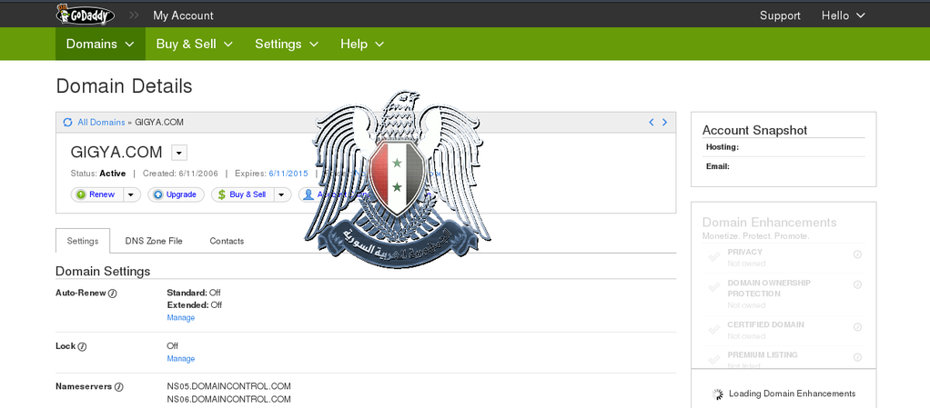The image size is (930, 408).
Task: Click Manage under Lock
Action: coord(181,359)
